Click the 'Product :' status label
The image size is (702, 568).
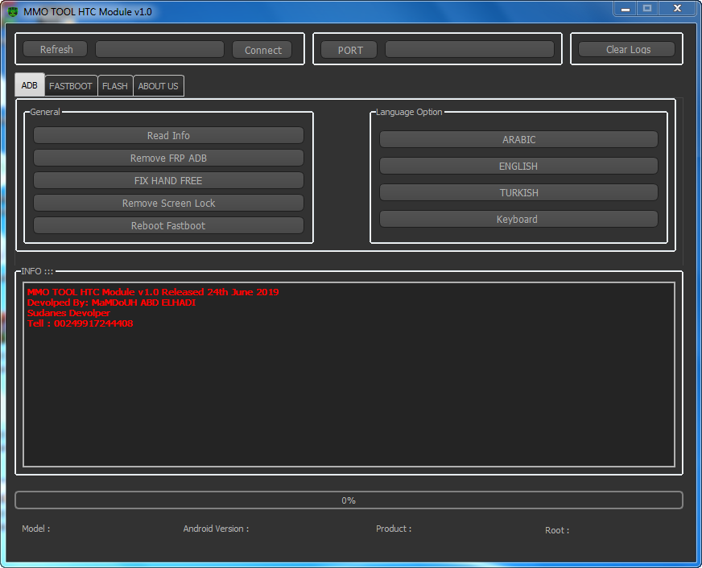394,529
